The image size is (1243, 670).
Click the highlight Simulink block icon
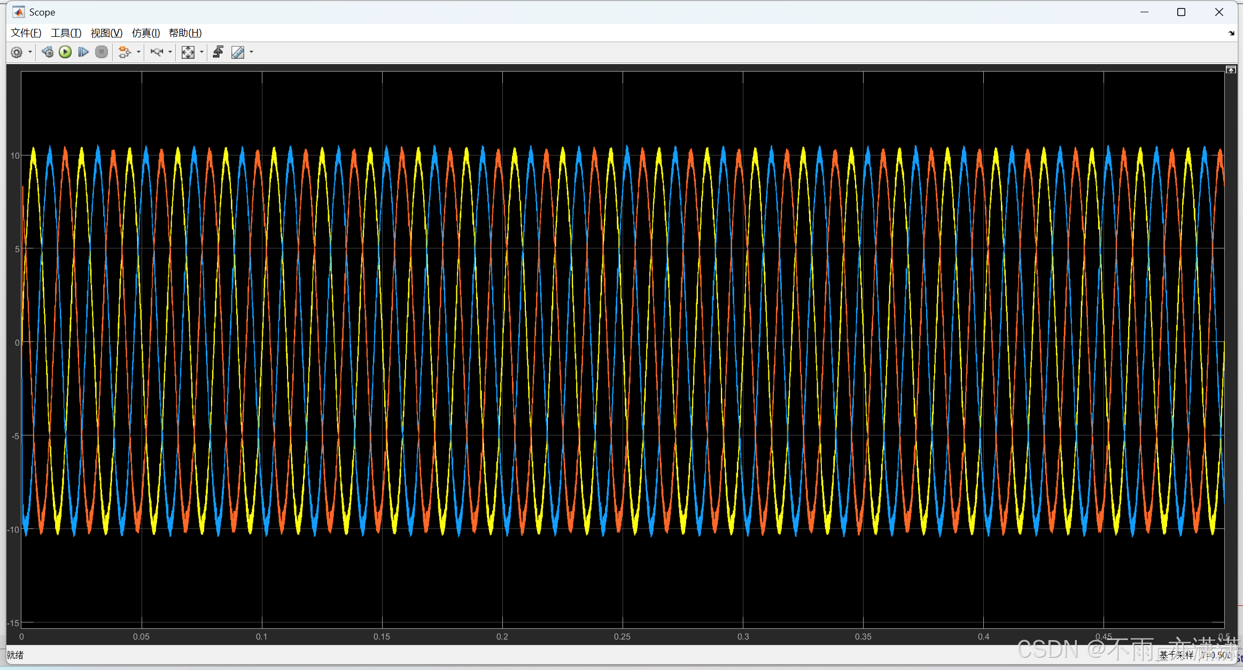click(124, 52)
